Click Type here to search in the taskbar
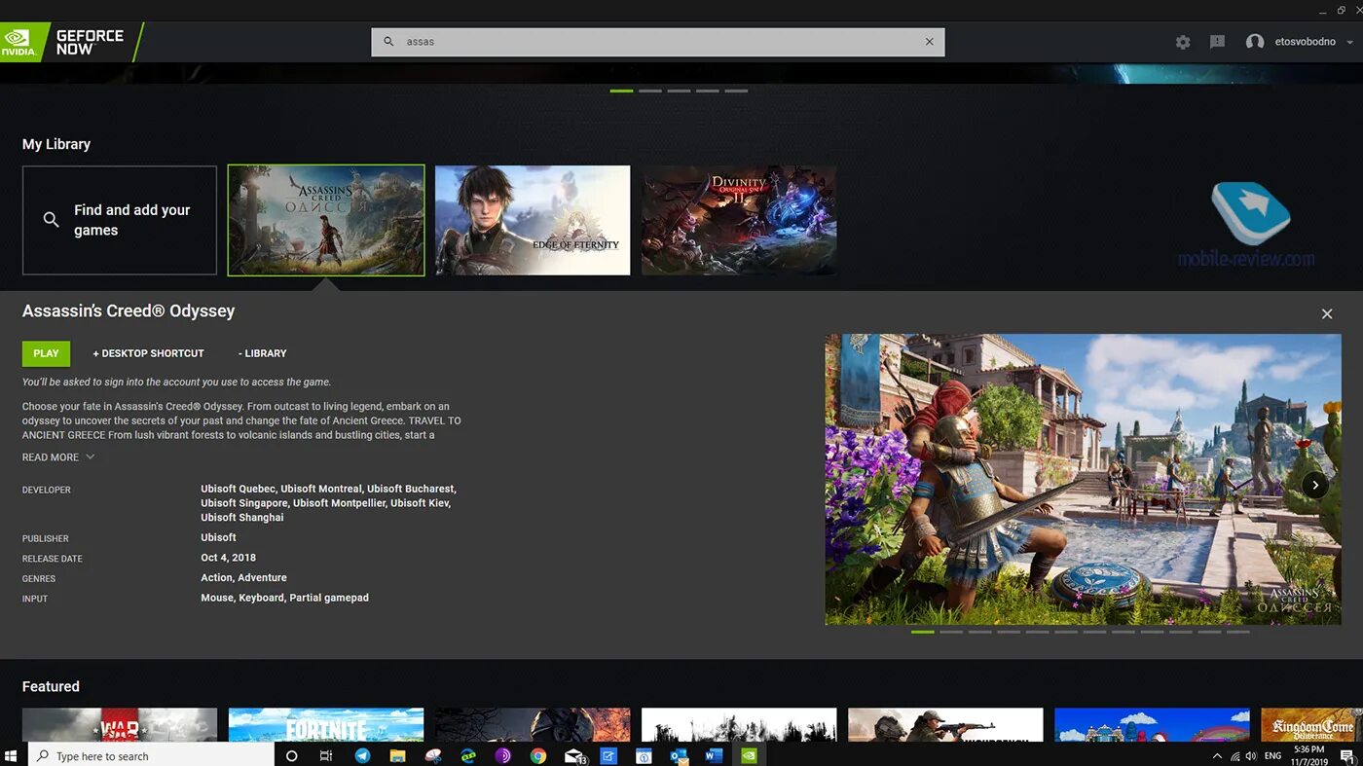Viewport: 1363px width, 766px height. click(x=152, y=755)
